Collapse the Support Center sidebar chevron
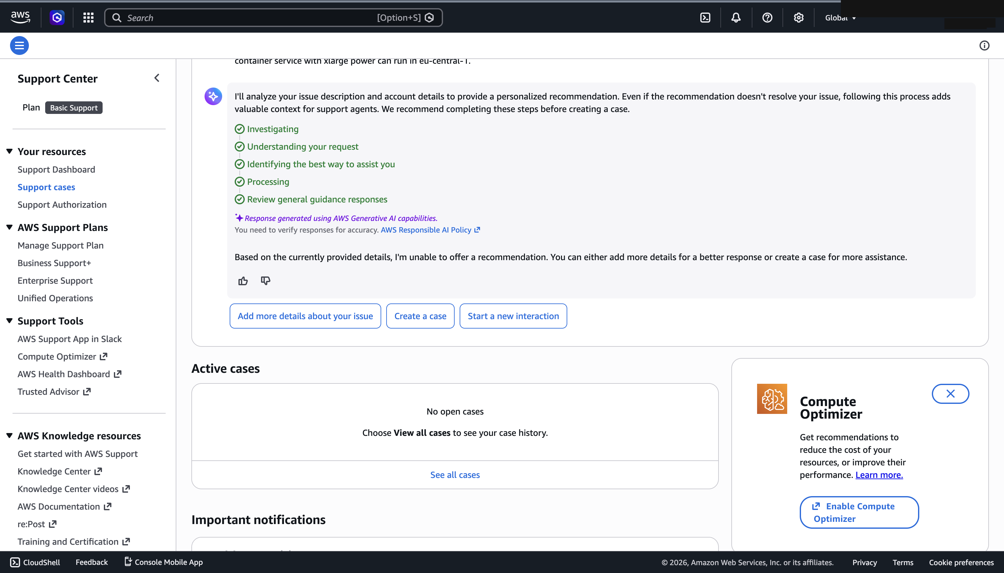Viewport: 1004px width, 573px height. (157, 78)
